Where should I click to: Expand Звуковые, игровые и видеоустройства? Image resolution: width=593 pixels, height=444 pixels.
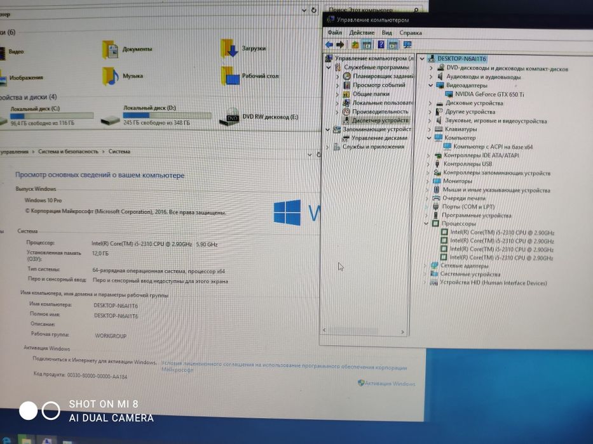click(x=429, y=121)
